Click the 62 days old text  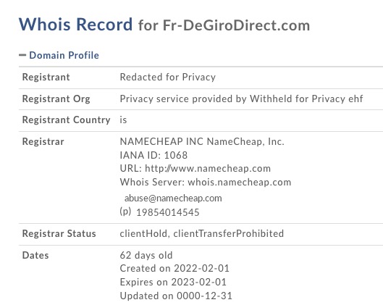[146, 255]
